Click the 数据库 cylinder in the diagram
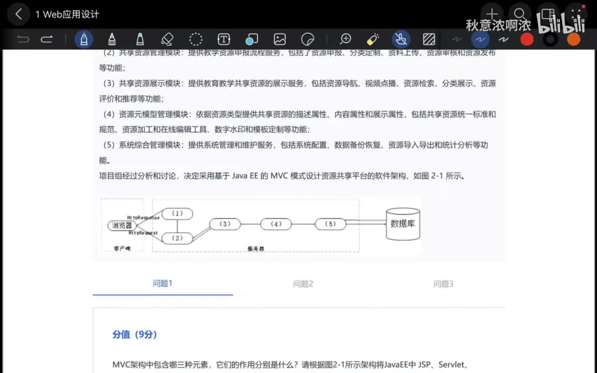 tap(403, 224)
